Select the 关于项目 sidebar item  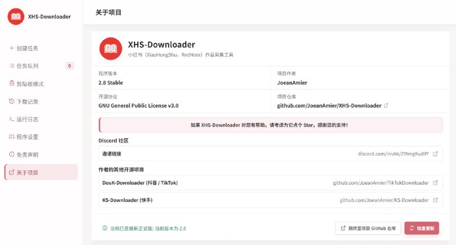[x=41, y=172]
